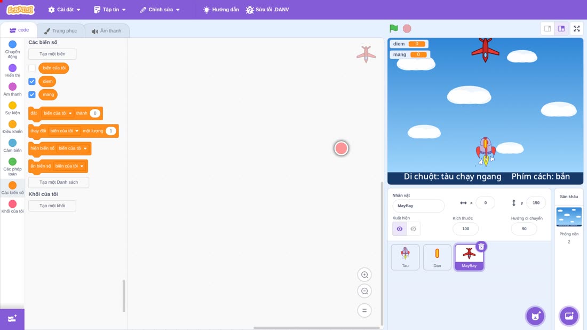Open variable dropdown in the 'đặt' block
587x330 pixels.
(57, 113)
